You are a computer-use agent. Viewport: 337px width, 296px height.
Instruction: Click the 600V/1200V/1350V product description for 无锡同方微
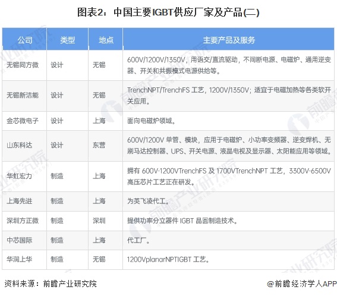pyautogui.click(x=229, y=65)
